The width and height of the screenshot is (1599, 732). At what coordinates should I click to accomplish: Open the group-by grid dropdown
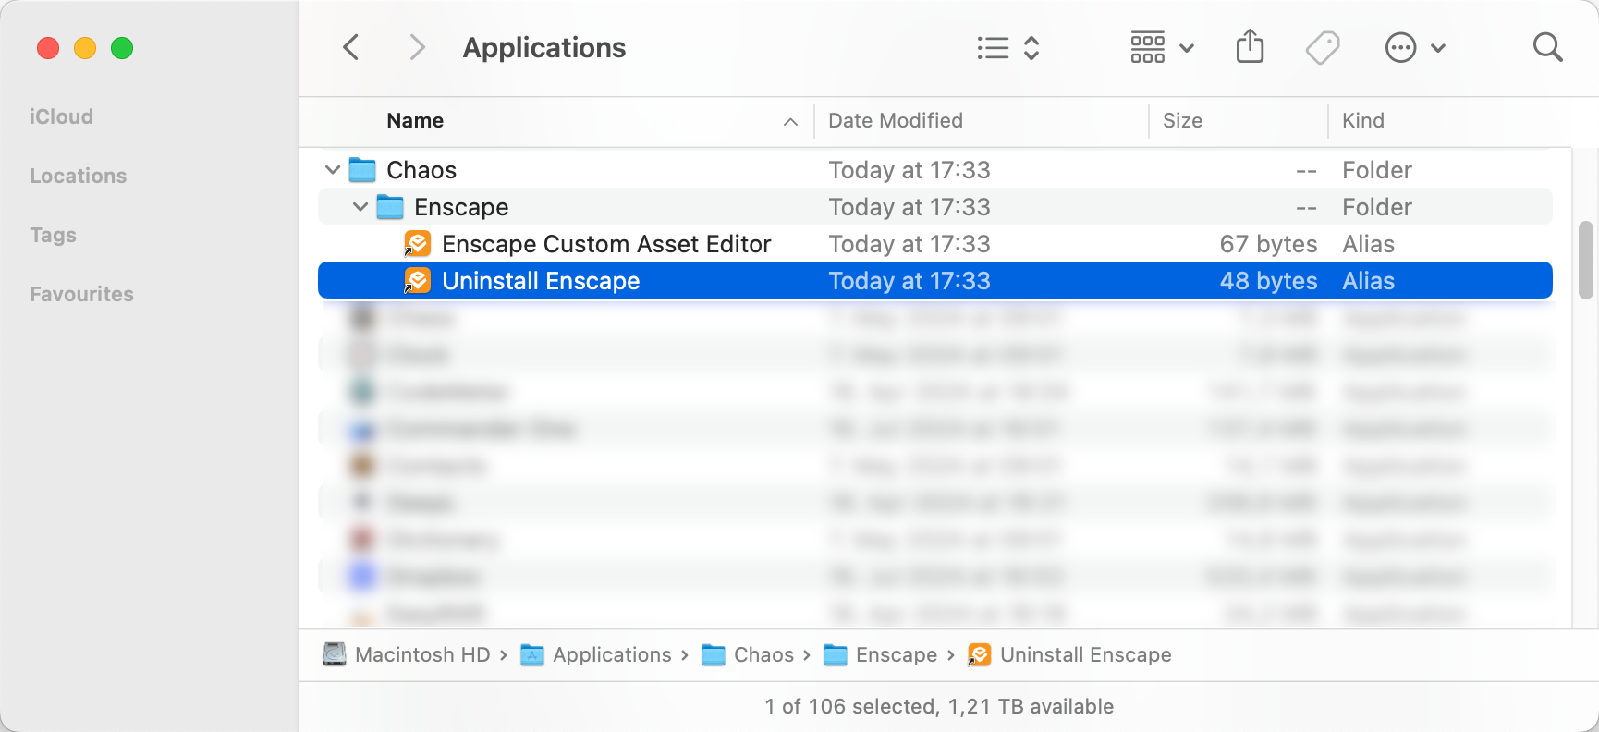click(x=1163, y=48)
